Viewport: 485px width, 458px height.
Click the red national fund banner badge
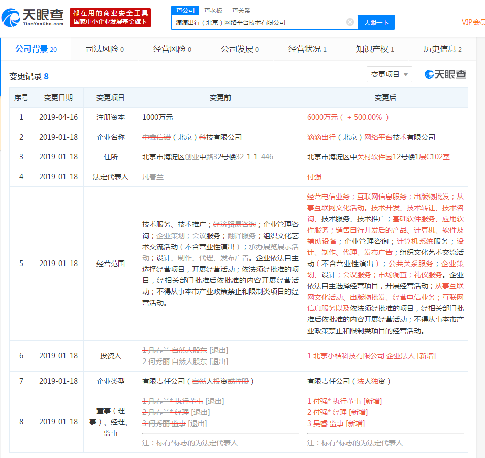coord(110,17)
